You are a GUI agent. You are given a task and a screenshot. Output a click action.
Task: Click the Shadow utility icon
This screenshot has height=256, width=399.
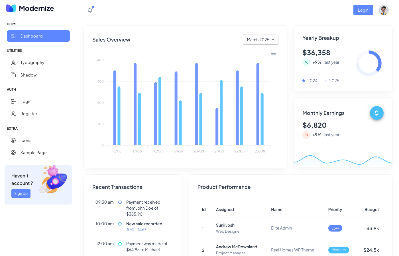pyautogui.click(x=13, y=75)
